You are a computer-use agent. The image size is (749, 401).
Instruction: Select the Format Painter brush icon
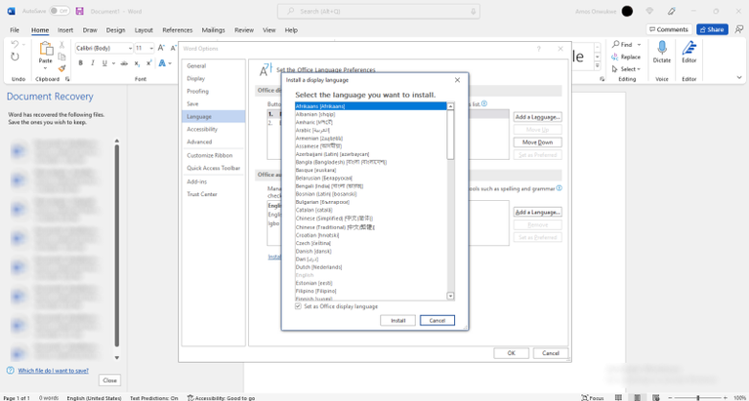[x=62, y=68]
